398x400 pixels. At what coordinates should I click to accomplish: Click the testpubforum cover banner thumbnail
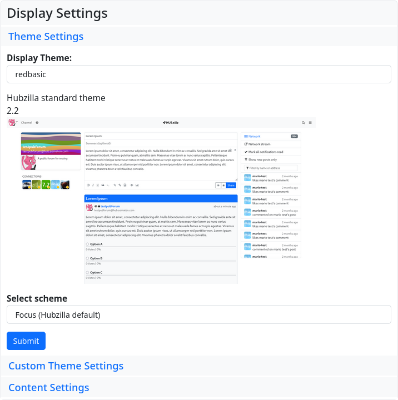click(x=51, y=143)
